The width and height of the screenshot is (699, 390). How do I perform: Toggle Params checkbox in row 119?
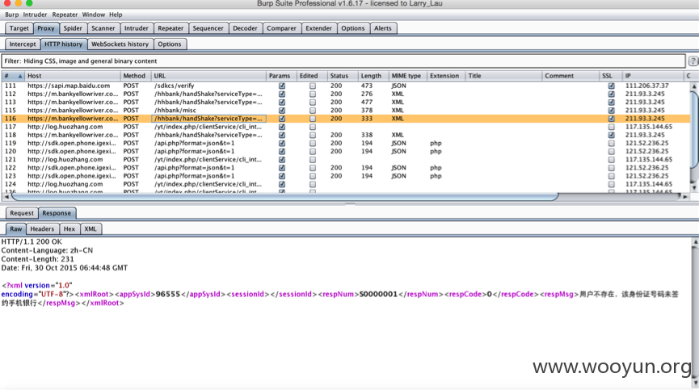tap(282, 144)
